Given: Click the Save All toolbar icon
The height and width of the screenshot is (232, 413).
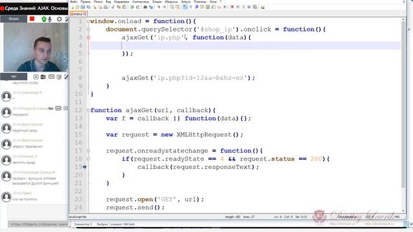Looking at the screenshot, I should 88,7.
